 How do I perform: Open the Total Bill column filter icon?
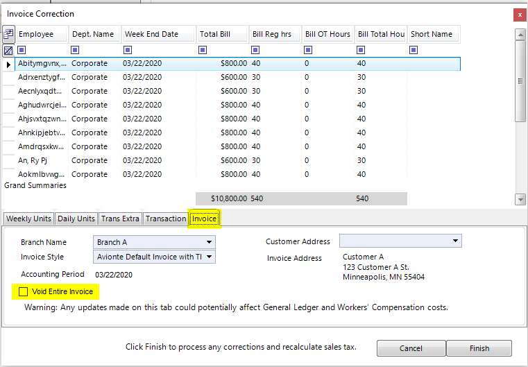pyautogui.click(x=203, y=50)
